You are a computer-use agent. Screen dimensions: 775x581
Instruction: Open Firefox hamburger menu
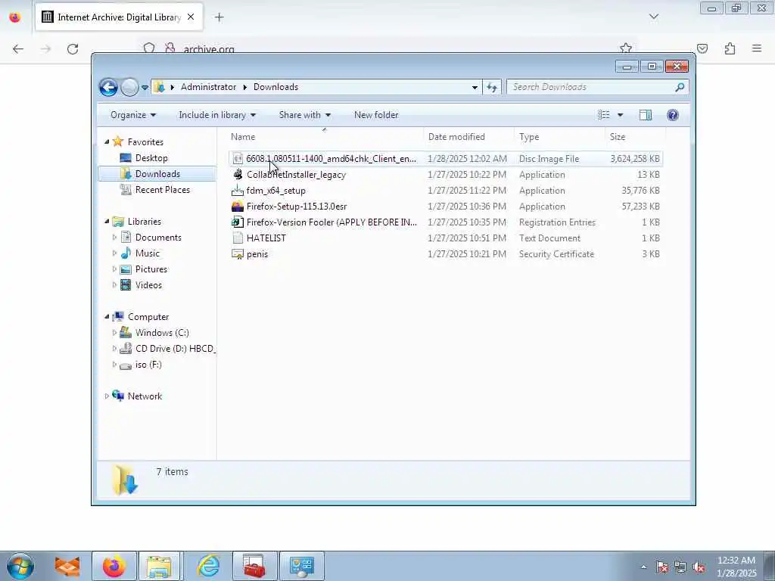(757, 48)
